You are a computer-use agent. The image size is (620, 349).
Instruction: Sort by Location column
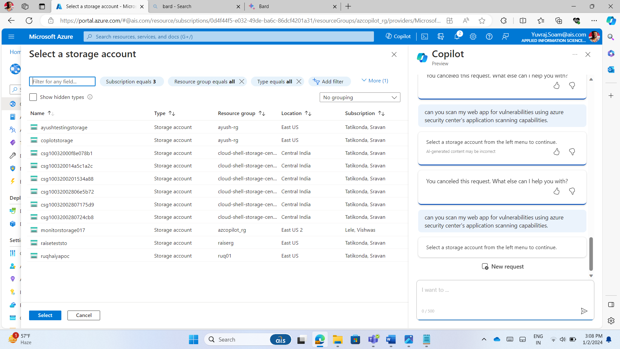[x=296, y=113]
